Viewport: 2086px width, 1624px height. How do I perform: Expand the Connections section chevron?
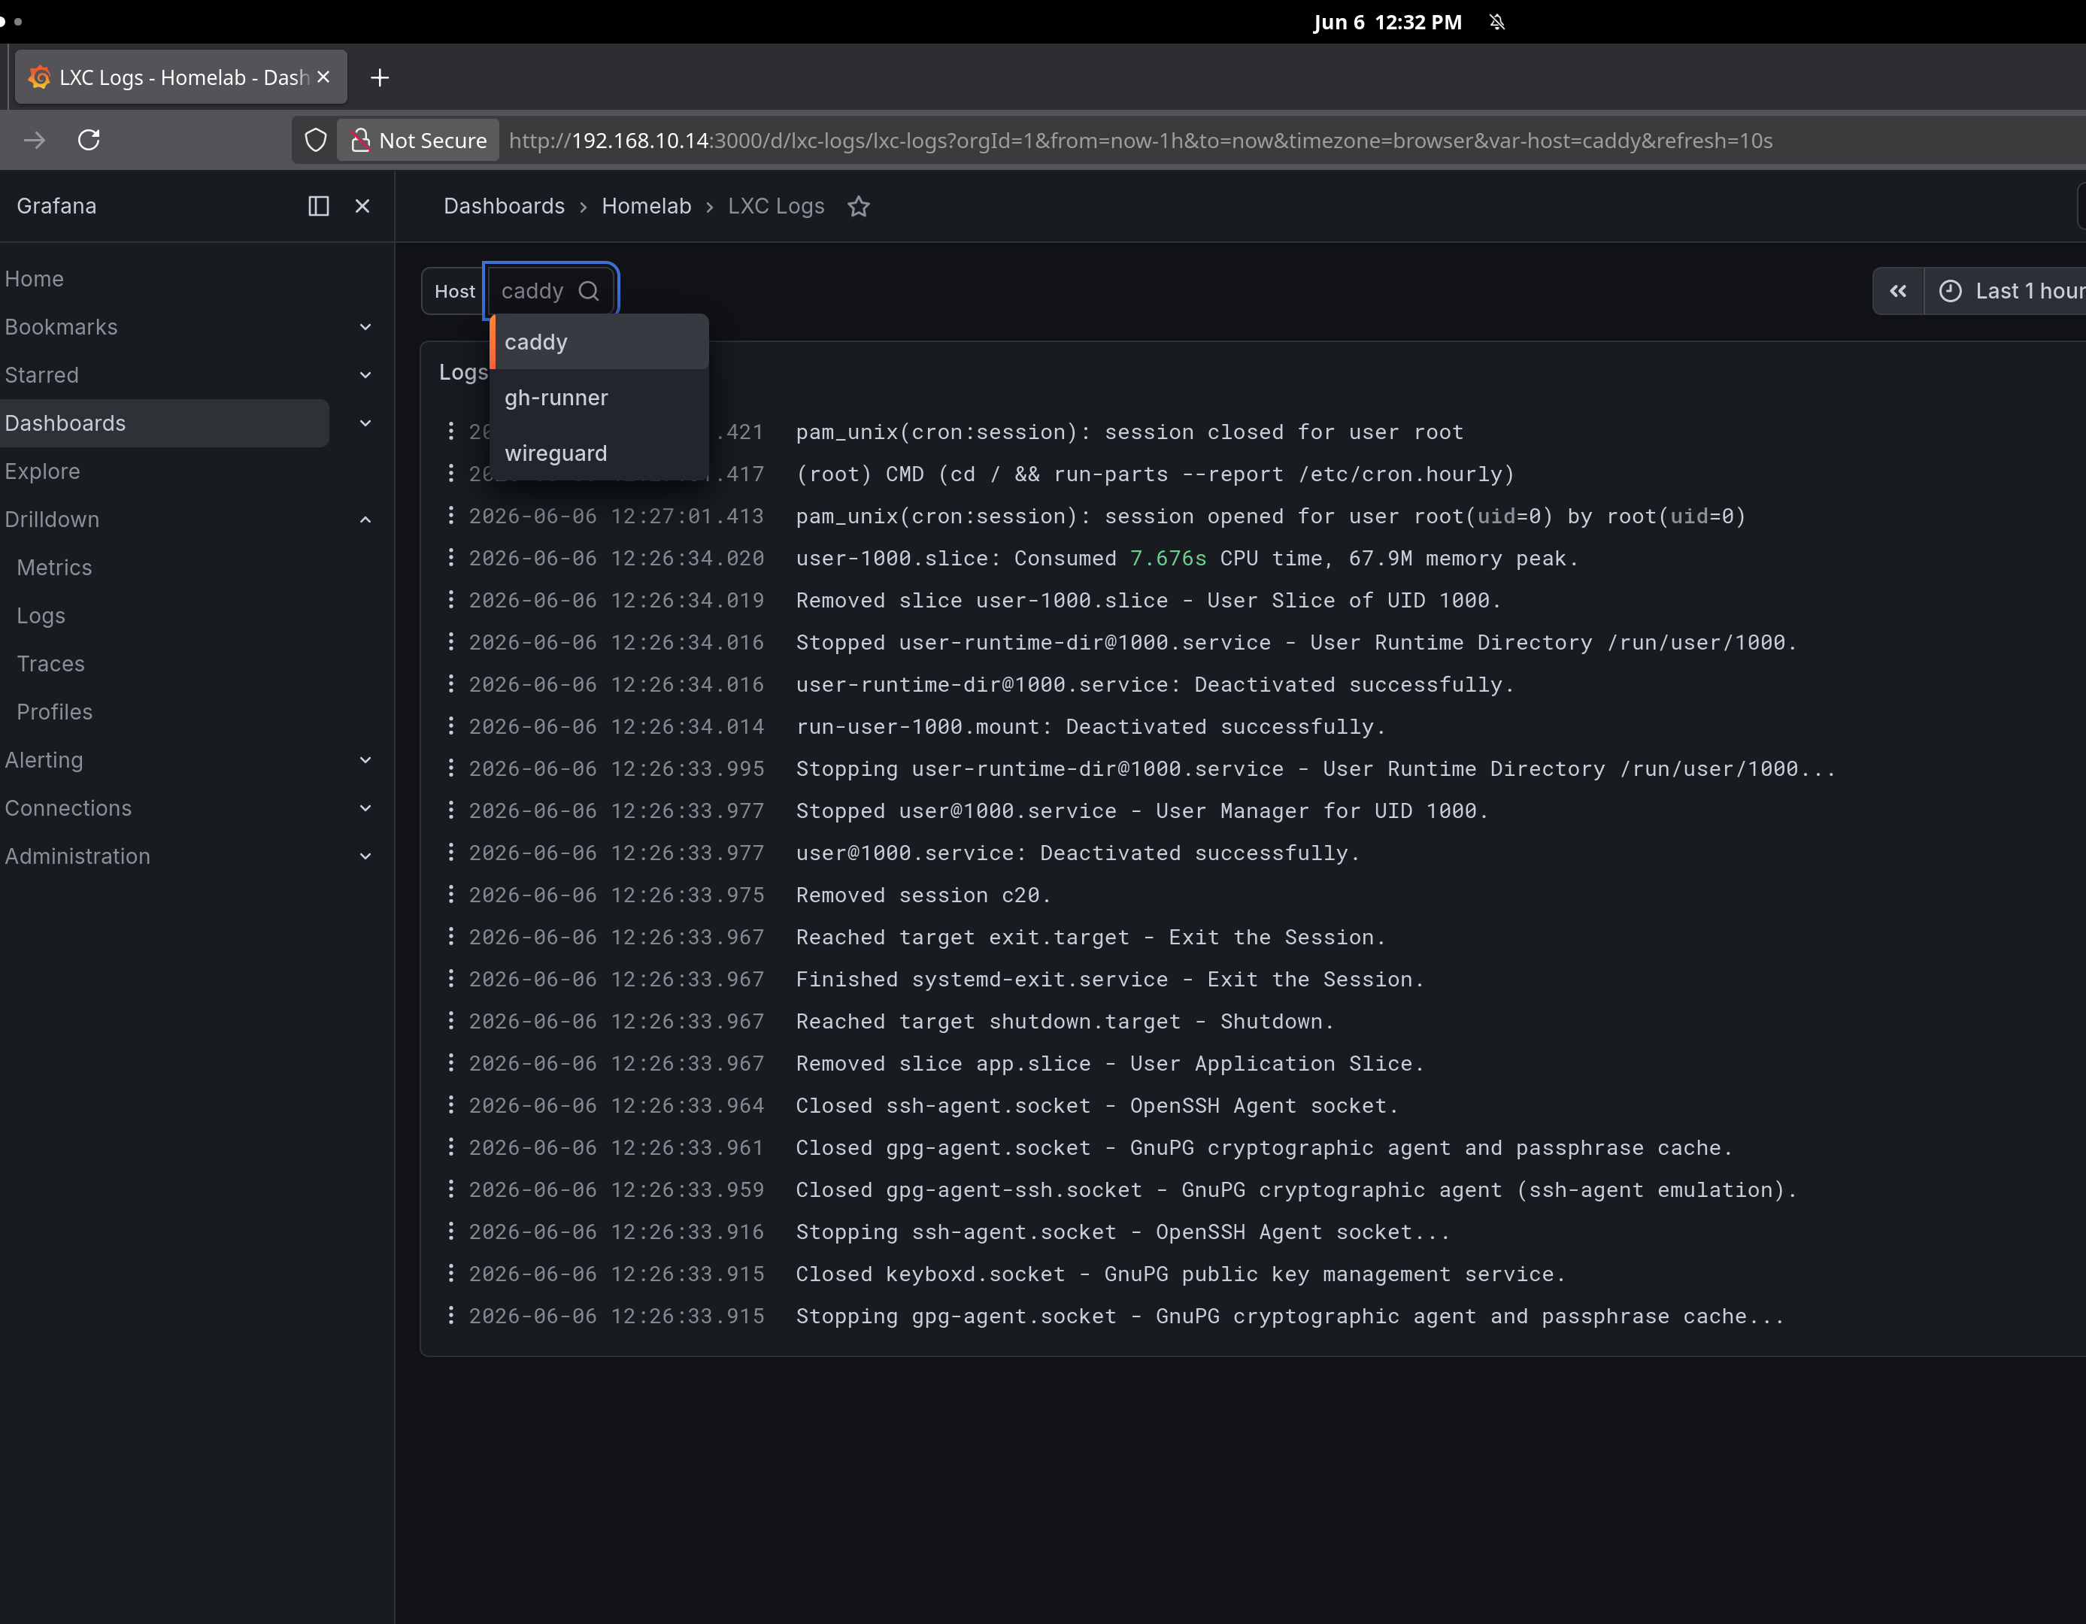pyautogui.click(x=365, y=807)
